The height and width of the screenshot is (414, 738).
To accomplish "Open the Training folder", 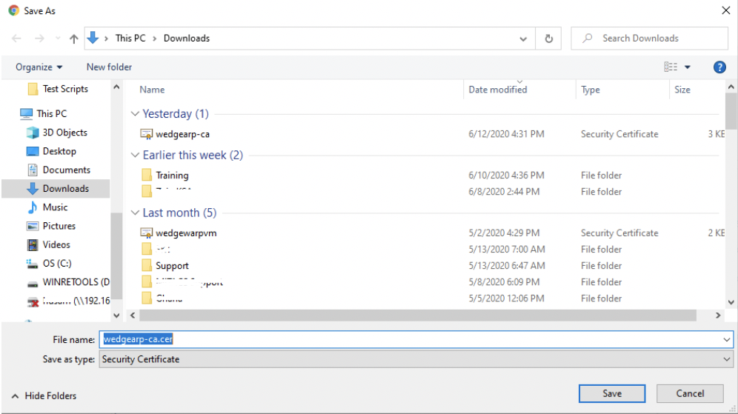I will click(x=172, y=176).
